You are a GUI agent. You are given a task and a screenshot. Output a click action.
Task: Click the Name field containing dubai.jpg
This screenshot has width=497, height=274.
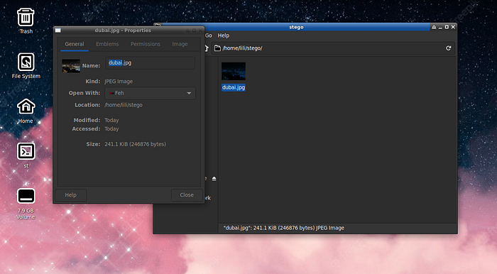tap(150, 62)
